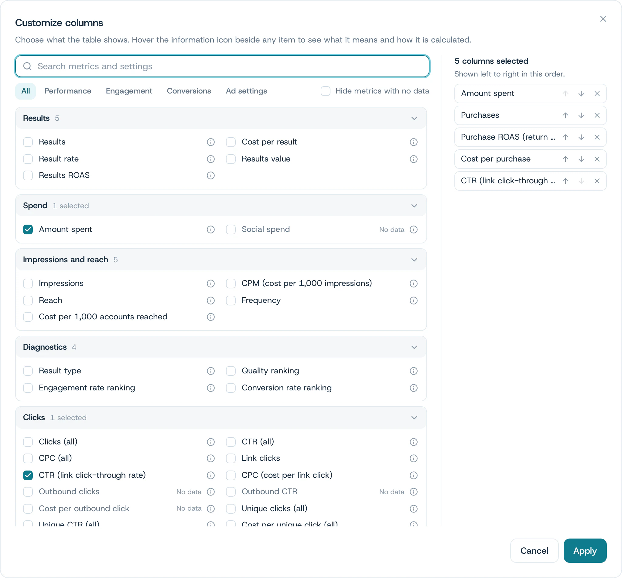
Task: Collapse the Spend section
Action: (414, 206)
